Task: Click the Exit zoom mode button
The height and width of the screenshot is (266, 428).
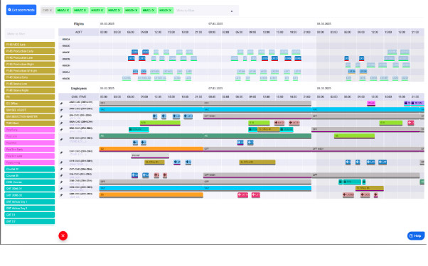Action: [x=21, y=10]
